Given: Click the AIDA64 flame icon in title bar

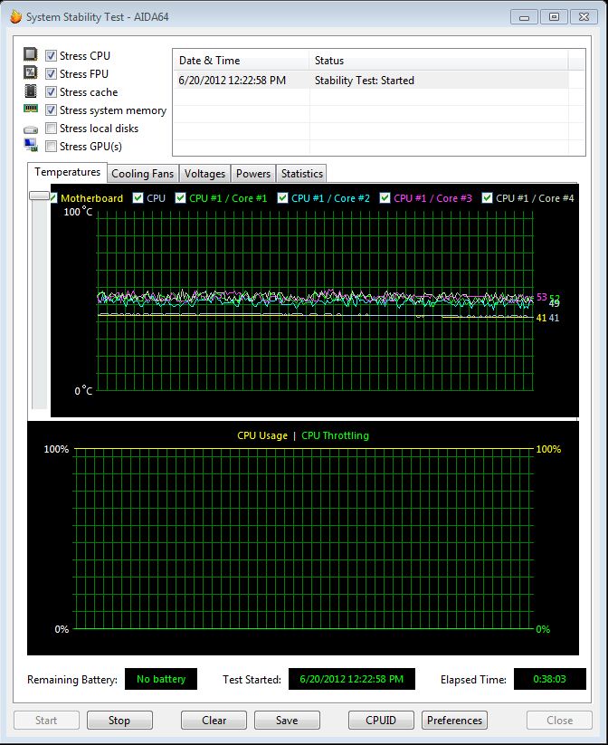Looking at the screenshot, I should click(15, 16).
